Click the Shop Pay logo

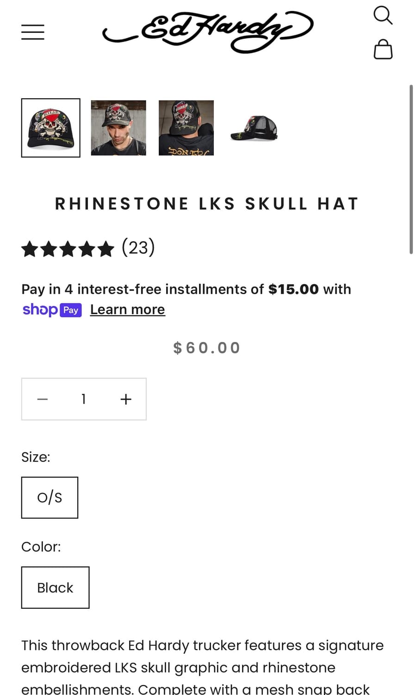52,310
